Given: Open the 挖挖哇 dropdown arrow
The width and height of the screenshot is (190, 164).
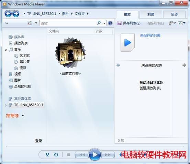Looking at the screenshot, I should pos(23,116).
